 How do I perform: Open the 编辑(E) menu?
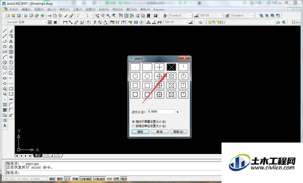pyautogui.click(x=26, y=9)
